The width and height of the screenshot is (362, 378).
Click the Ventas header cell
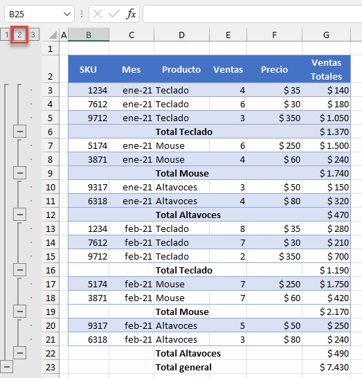(228, 69)
